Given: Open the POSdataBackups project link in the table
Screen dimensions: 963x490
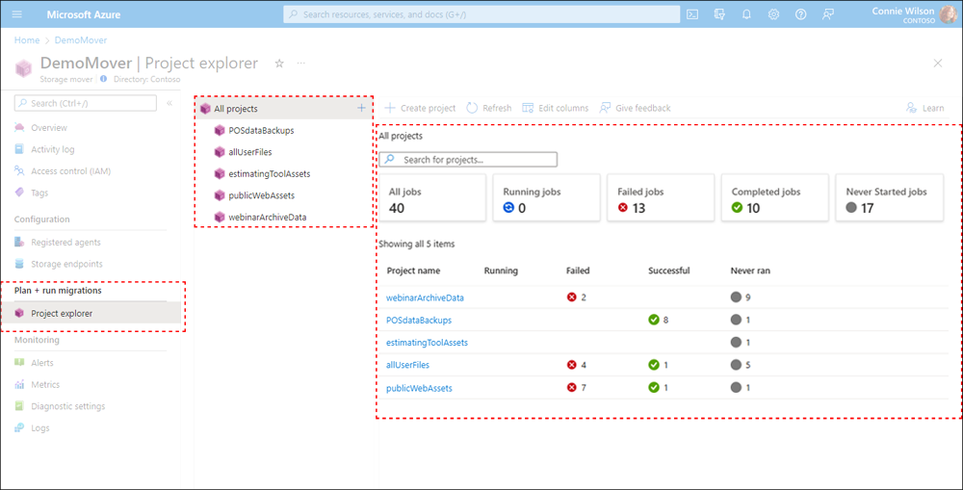Looking at the screenshot, I should [419, 320].
